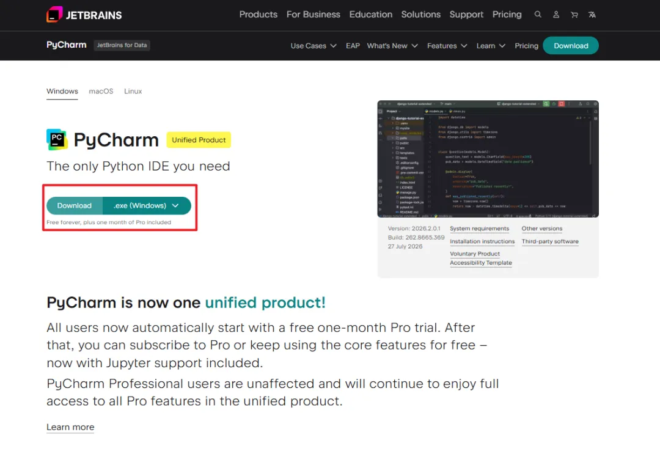The height and width of the screenshot is (476, 660).
Task: Click the JetBrains for Data badge
Action: (x=122, y=45)
